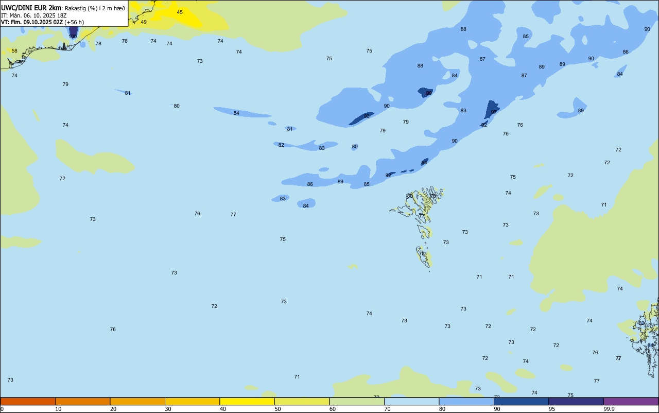Click the purple legend segment above 99.9
This screenshot has width=659, height=413.
click(x=631, y=401)
